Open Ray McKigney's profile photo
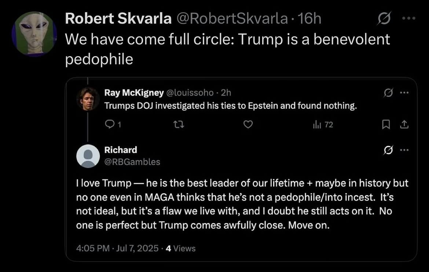The width and height of the screenshot is (429, 272). coord(88,99)
